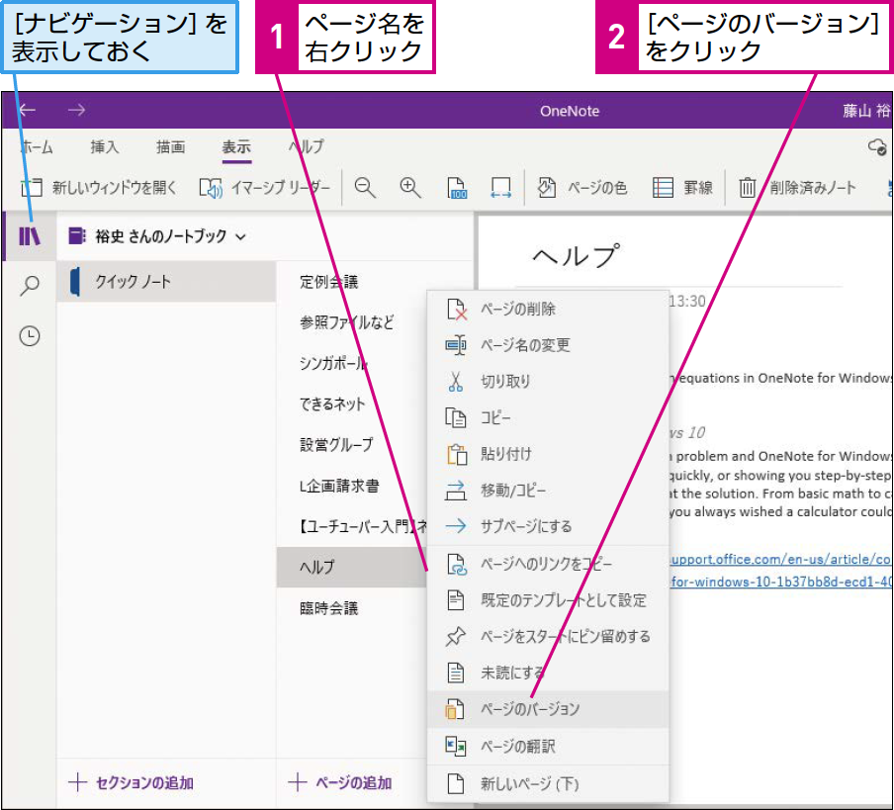Switch to ヘルプ ribbon tab
894x810 pixels.
tap(307, 147)
